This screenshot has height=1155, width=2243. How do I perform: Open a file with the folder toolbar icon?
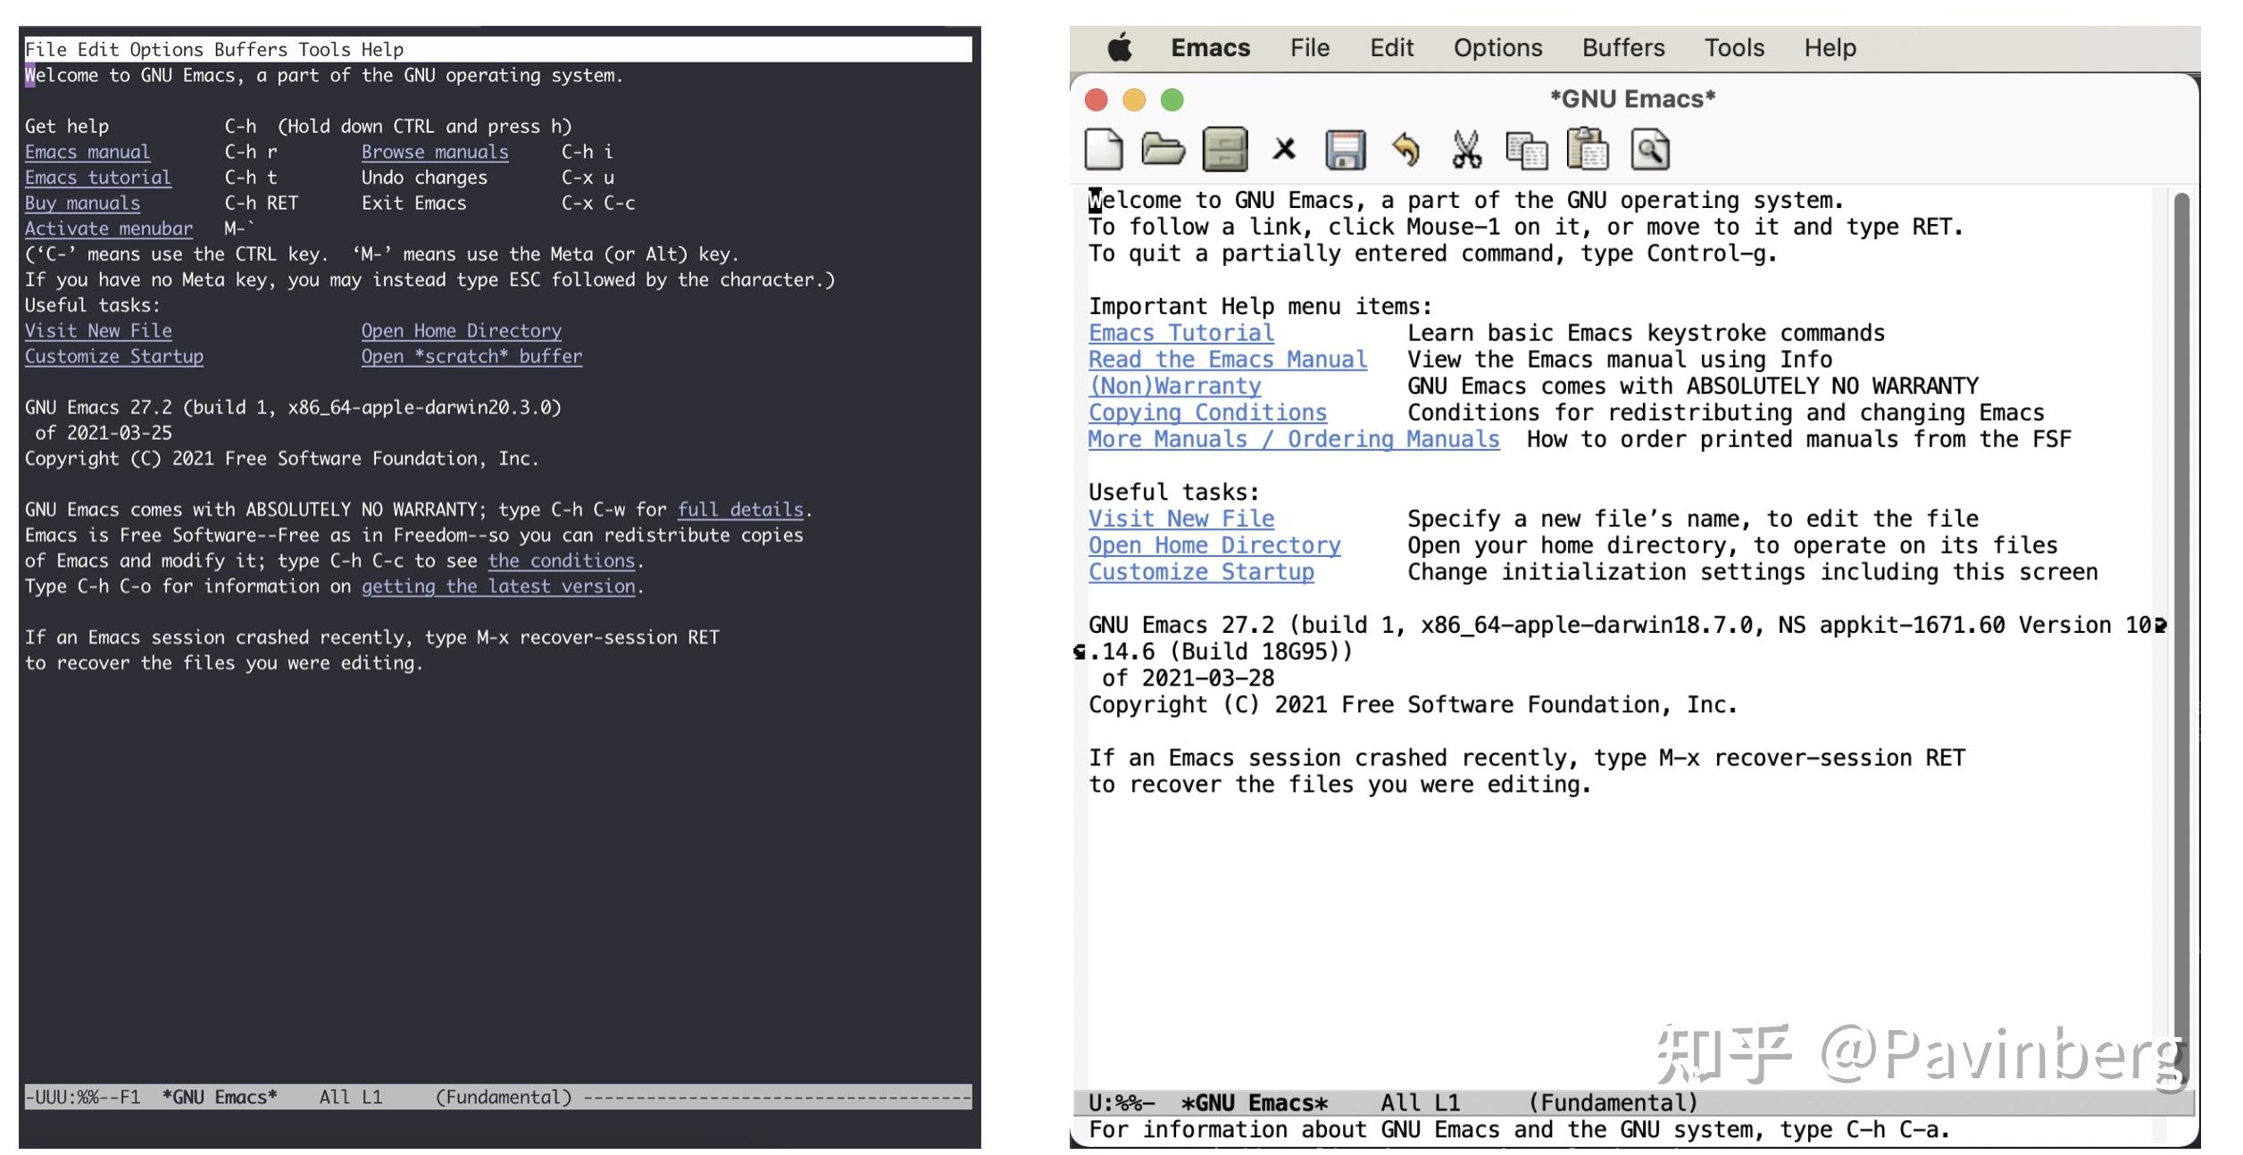1162,149
